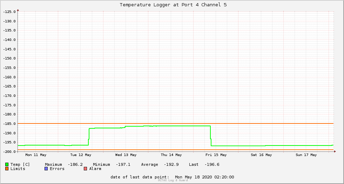Click the blue Errors legend swatch
344x184 pixels.
46,169
